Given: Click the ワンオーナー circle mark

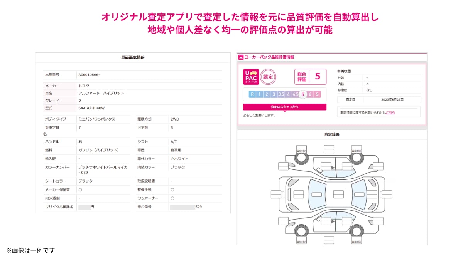Looking at the screenshot, I should click(x=172, y=198).
